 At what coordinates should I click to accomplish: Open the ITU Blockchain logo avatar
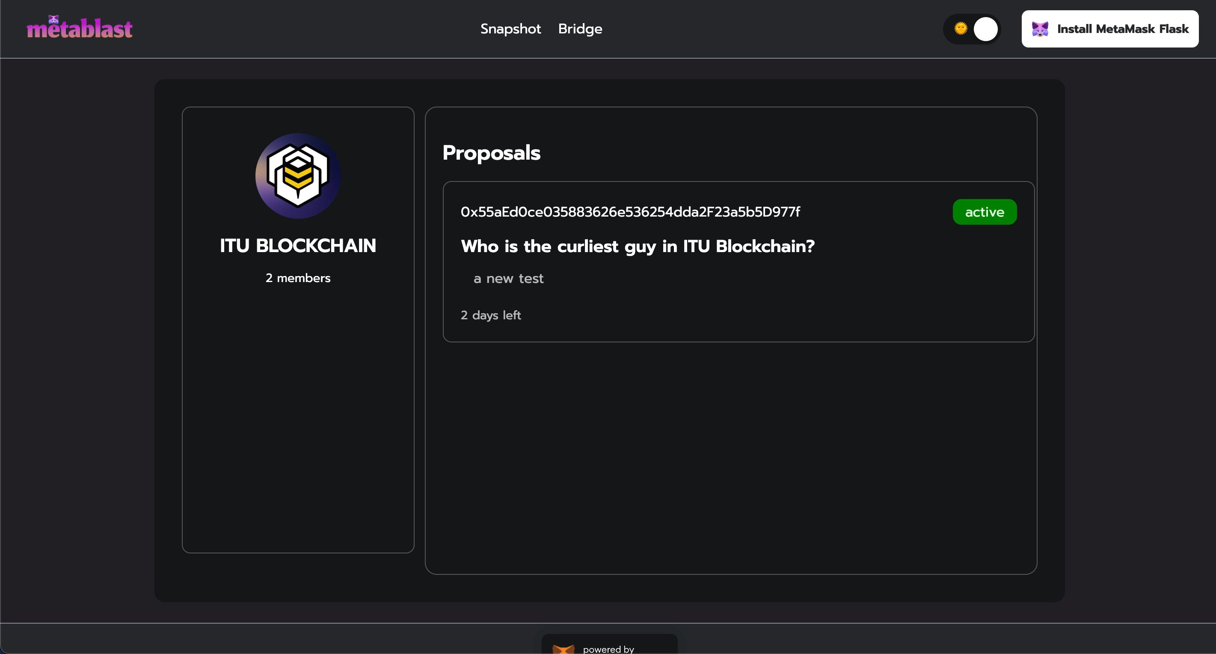coord(298,175)
